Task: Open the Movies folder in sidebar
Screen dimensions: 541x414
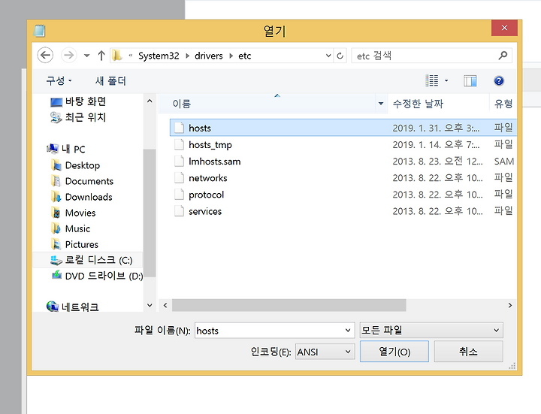Action: tap(73, 213)
